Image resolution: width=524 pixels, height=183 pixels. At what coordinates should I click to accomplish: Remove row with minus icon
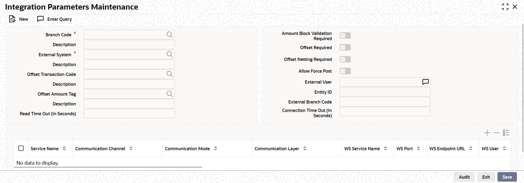[496, 133]
